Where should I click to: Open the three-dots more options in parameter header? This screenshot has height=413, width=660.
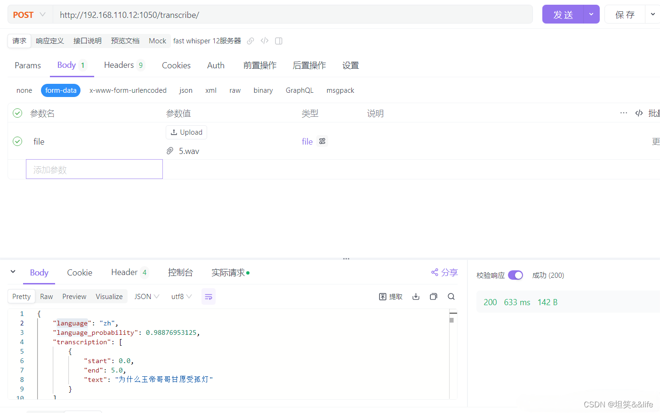pos(624,113)
